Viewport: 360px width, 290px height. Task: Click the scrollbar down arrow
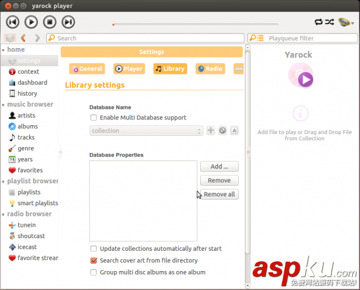coord(248,286)
